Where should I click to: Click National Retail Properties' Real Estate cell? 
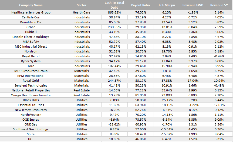(x=82, y=90)
